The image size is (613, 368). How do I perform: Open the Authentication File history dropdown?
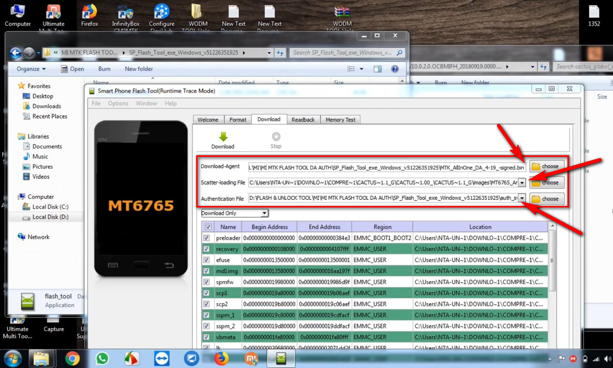(x=522, y=198)
